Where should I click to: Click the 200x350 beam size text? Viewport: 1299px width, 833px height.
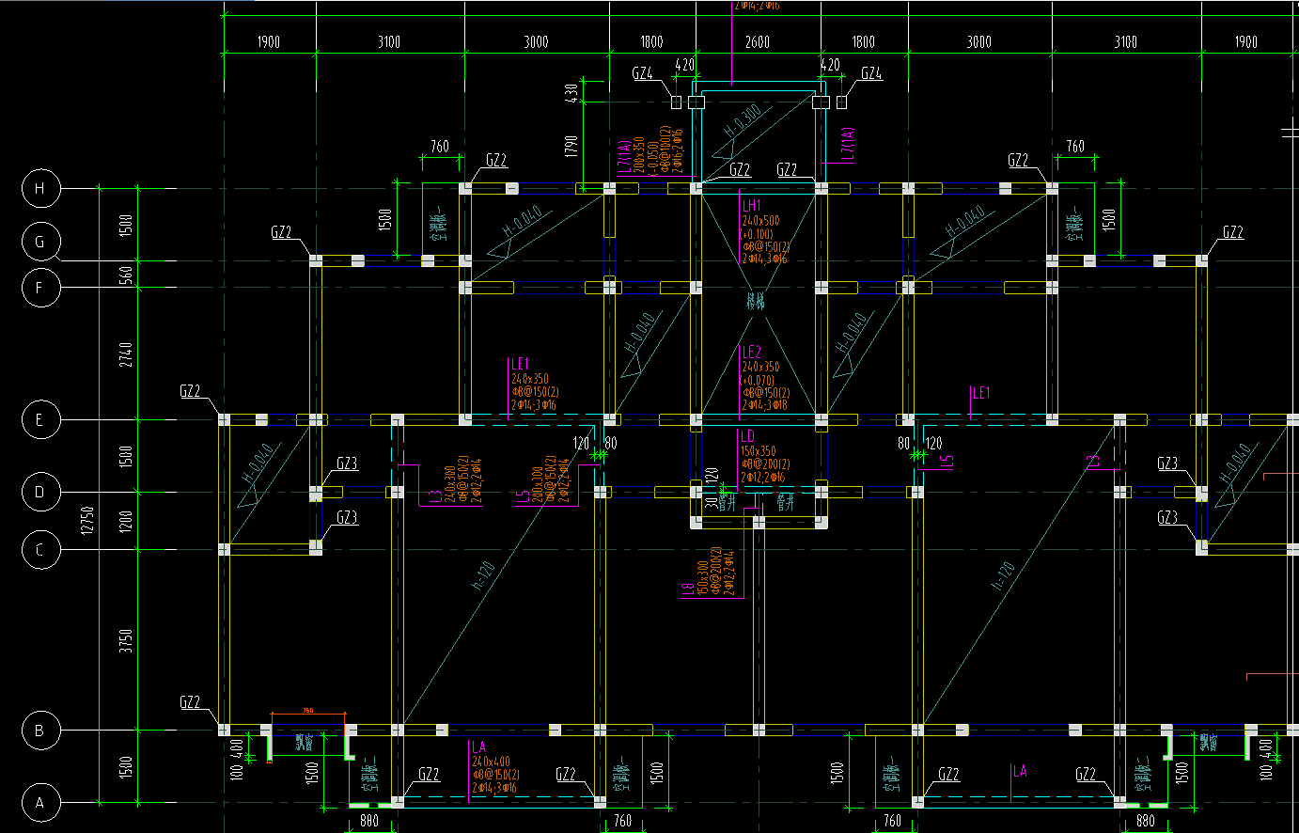pos(639,155)
